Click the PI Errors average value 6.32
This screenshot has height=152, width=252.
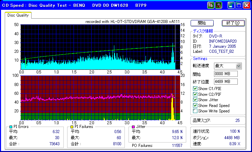coord(56,132)
